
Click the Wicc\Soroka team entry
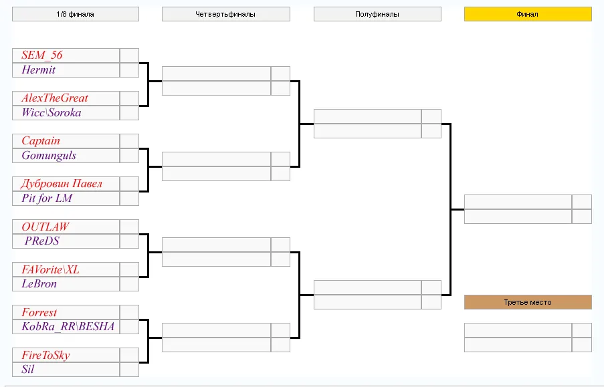[52, 112]
